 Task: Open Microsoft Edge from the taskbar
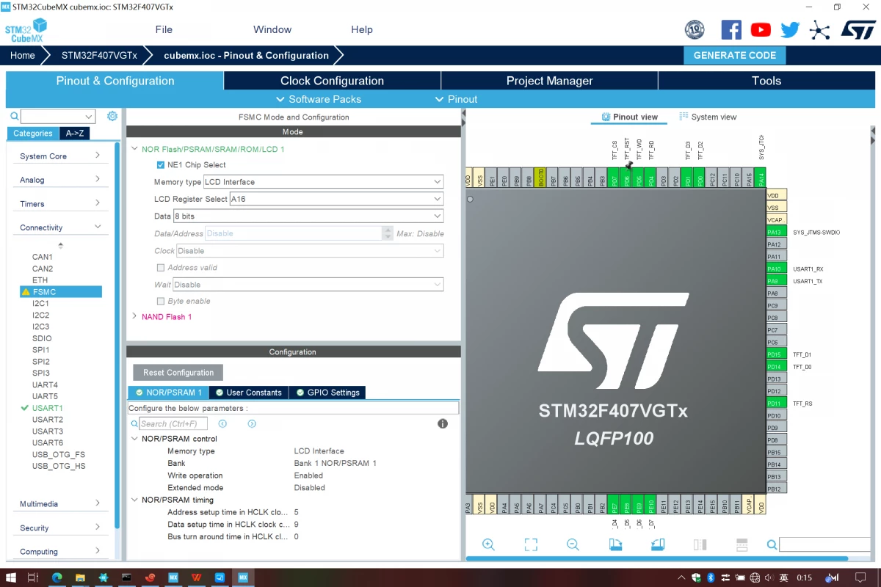[57, 577]
